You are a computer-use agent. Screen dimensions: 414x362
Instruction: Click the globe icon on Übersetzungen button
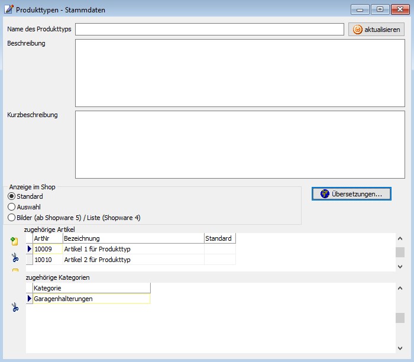pyautogui.click(x=324, y=193)
